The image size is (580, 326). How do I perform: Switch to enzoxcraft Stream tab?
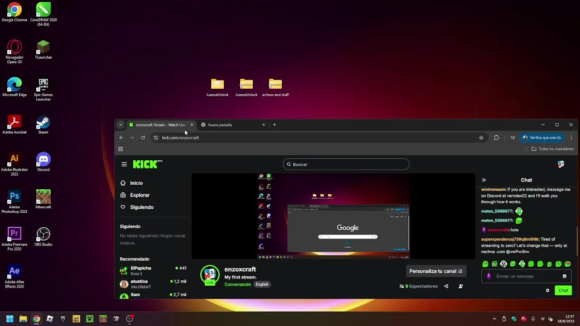coord(161,125)
